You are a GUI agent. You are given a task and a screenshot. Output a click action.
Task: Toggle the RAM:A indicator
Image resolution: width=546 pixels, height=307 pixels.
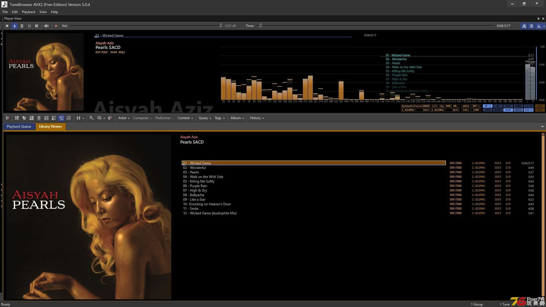529,110
